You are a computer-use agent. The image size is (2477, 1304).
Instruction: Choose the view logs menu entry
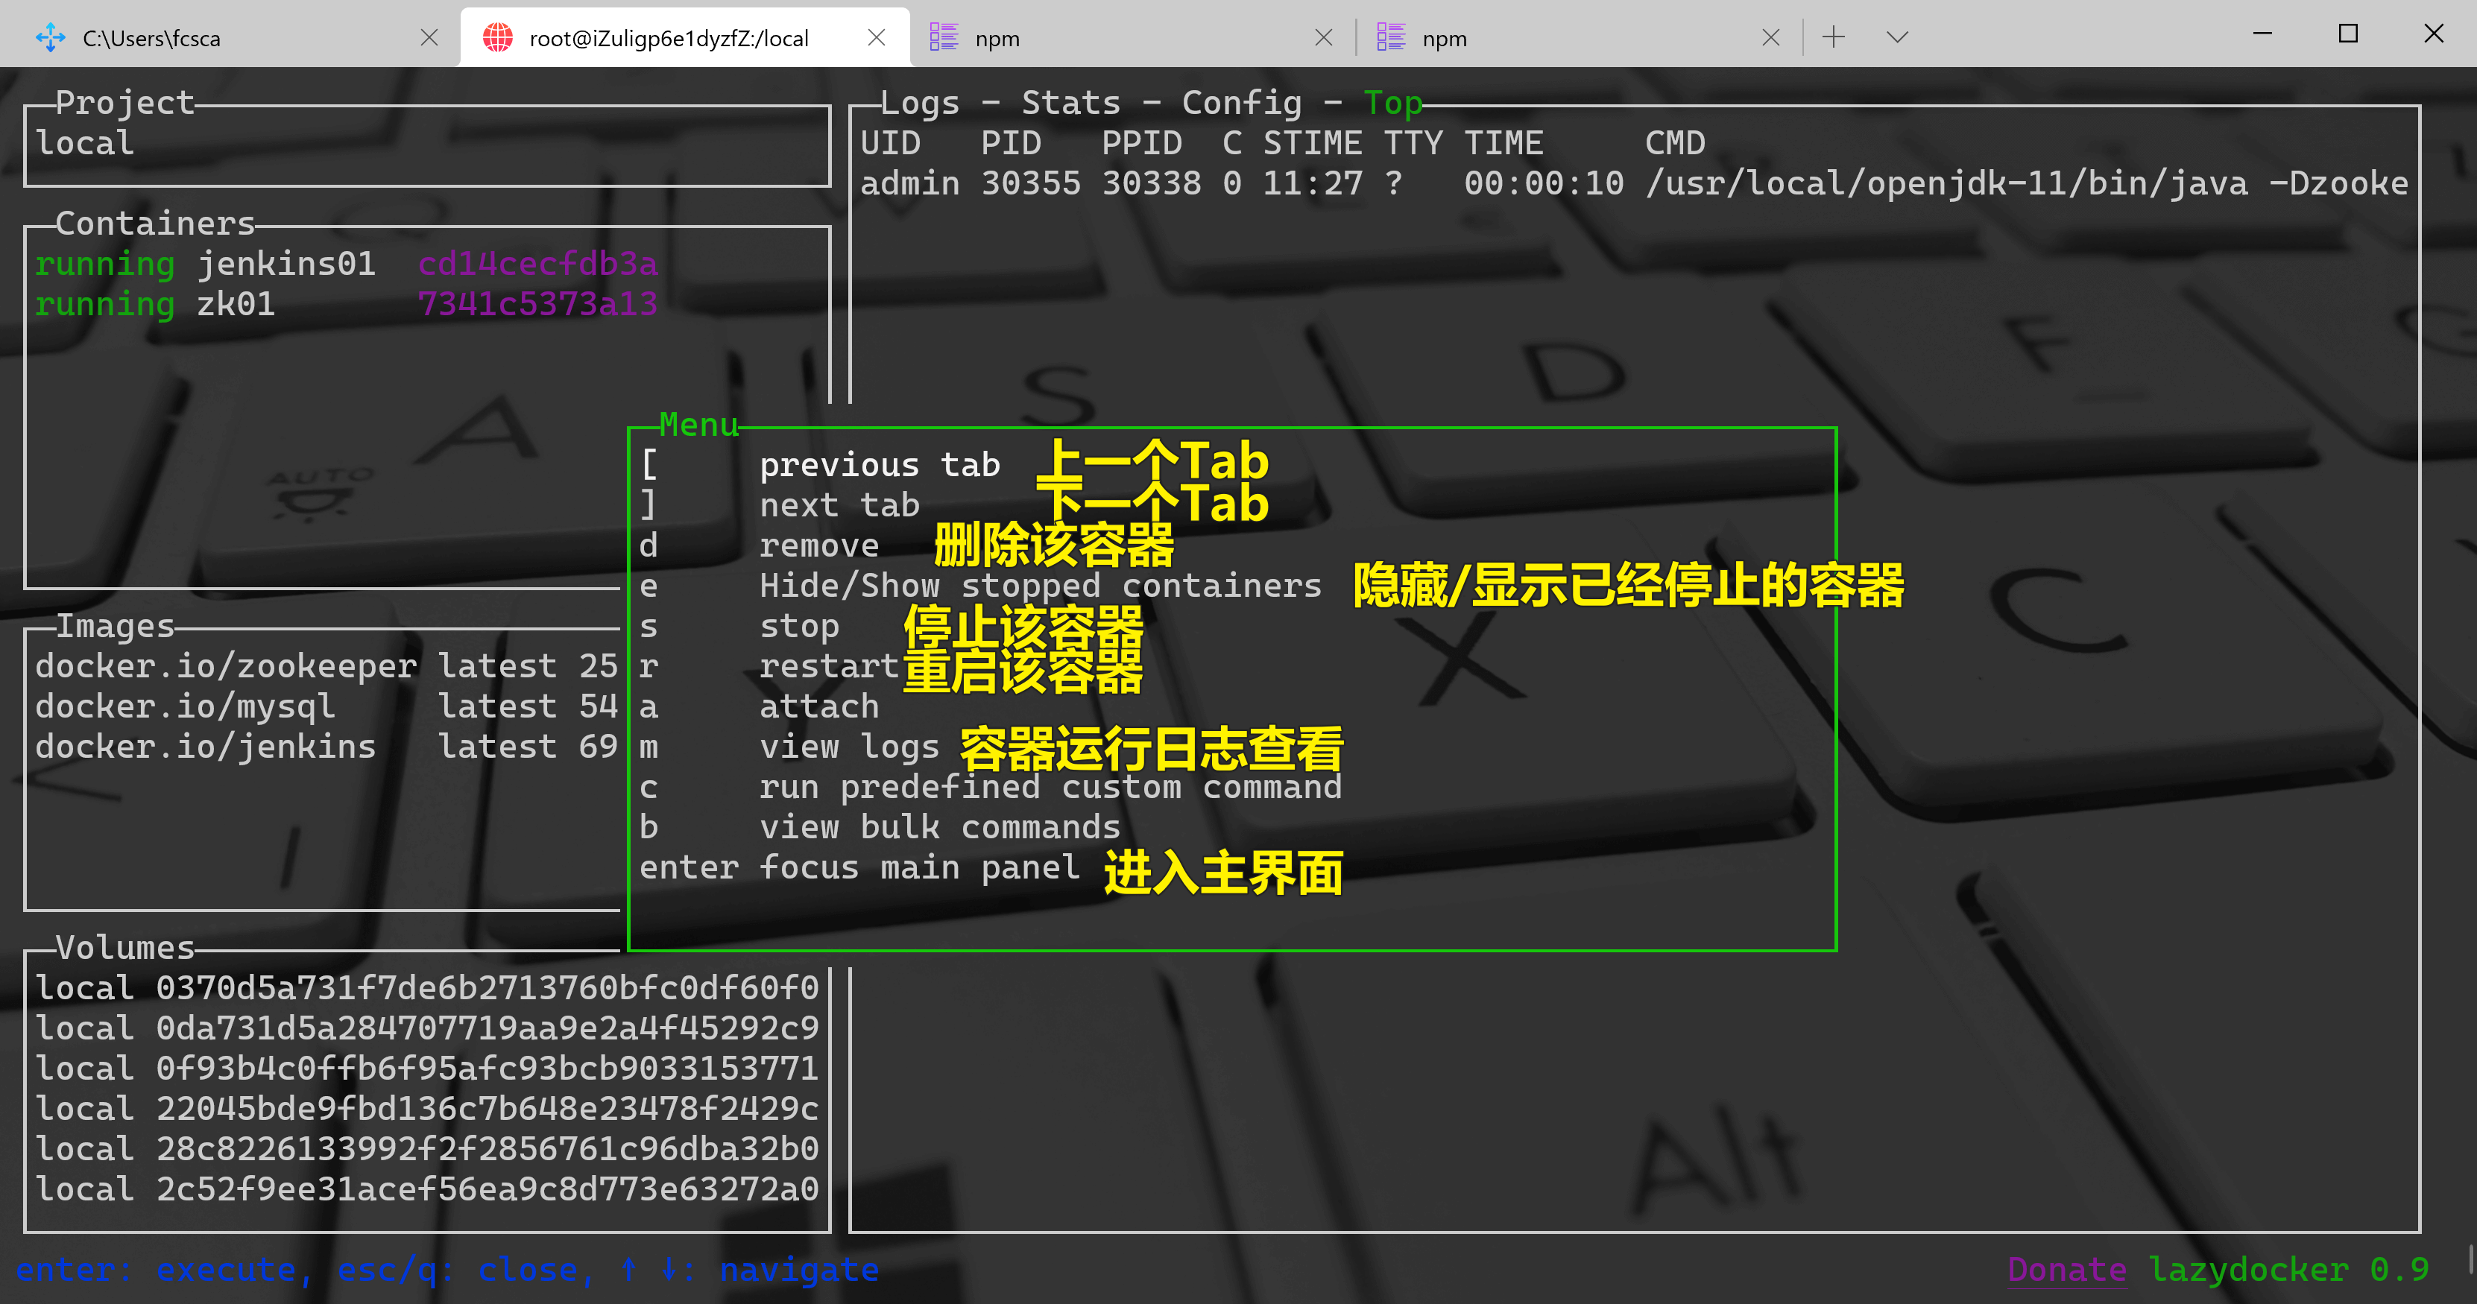coord(848,747)
